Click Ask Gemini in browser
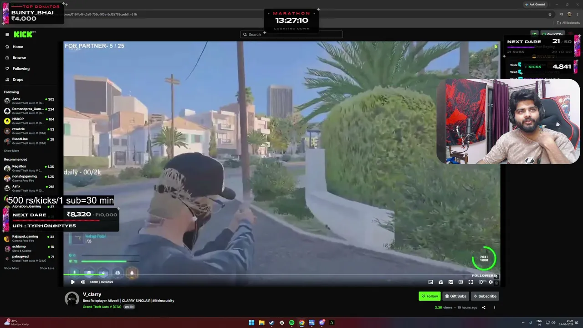Image resolution: width=583 pixels, height=328 pixels. coord(535,5)
